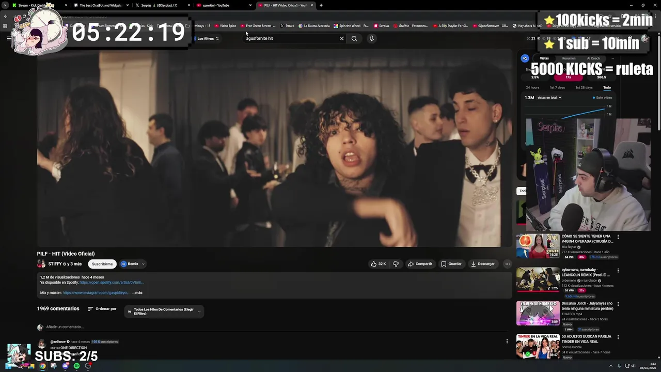The width and height of the screenshot is (661, 372).
Task: Select Todo time range
Action: pyautogui.click(x=607, y=87)
